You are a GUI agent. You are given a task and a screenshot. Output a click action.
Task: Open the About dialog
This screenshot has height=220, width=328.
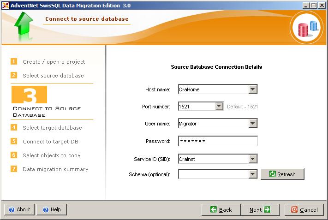click(19, 209)
